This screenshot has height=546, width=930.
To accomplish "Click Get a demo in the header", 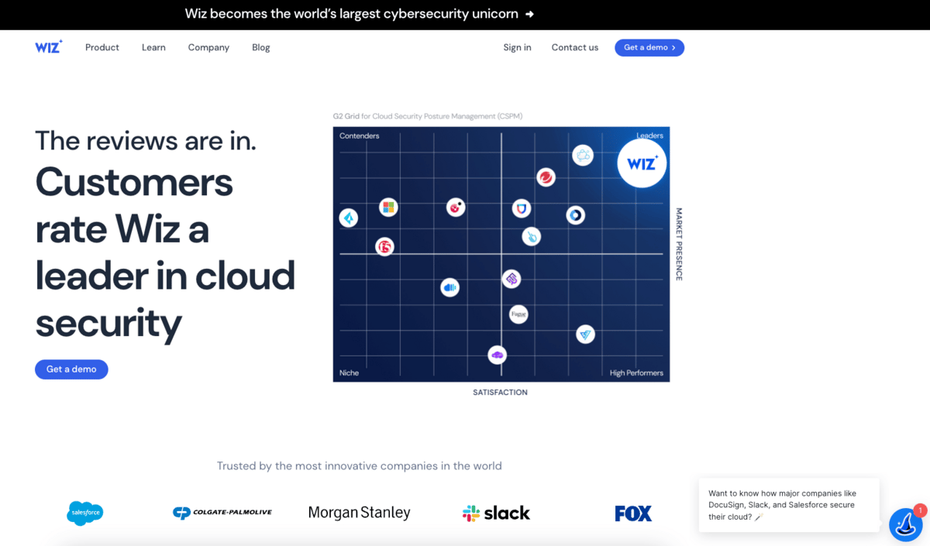I will [x=649, y=47].
